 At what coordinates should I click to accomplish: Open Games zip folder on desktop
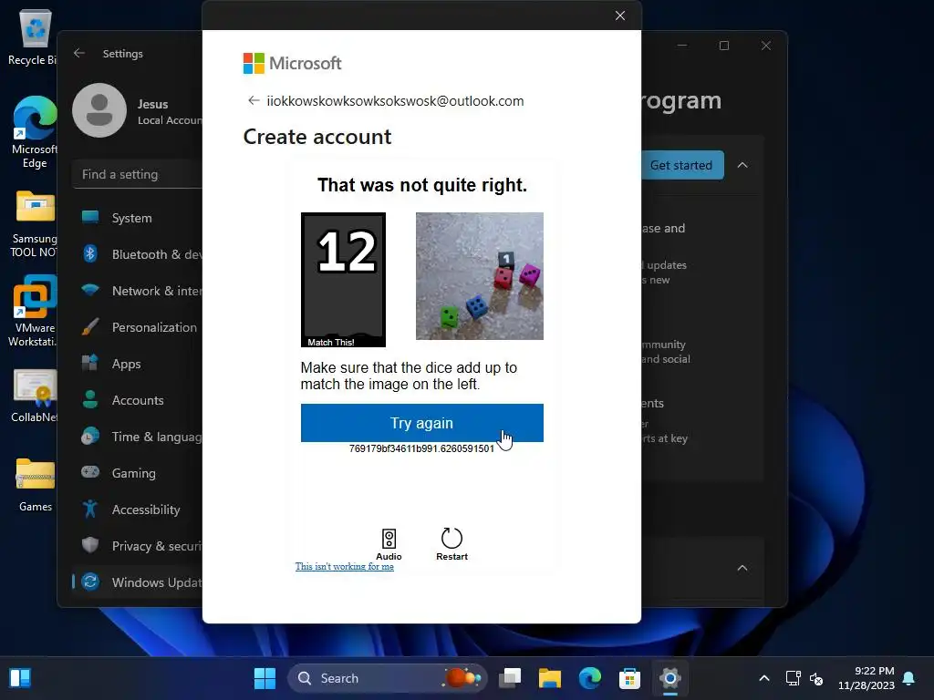pyautogui.click(x=36, y=485)
